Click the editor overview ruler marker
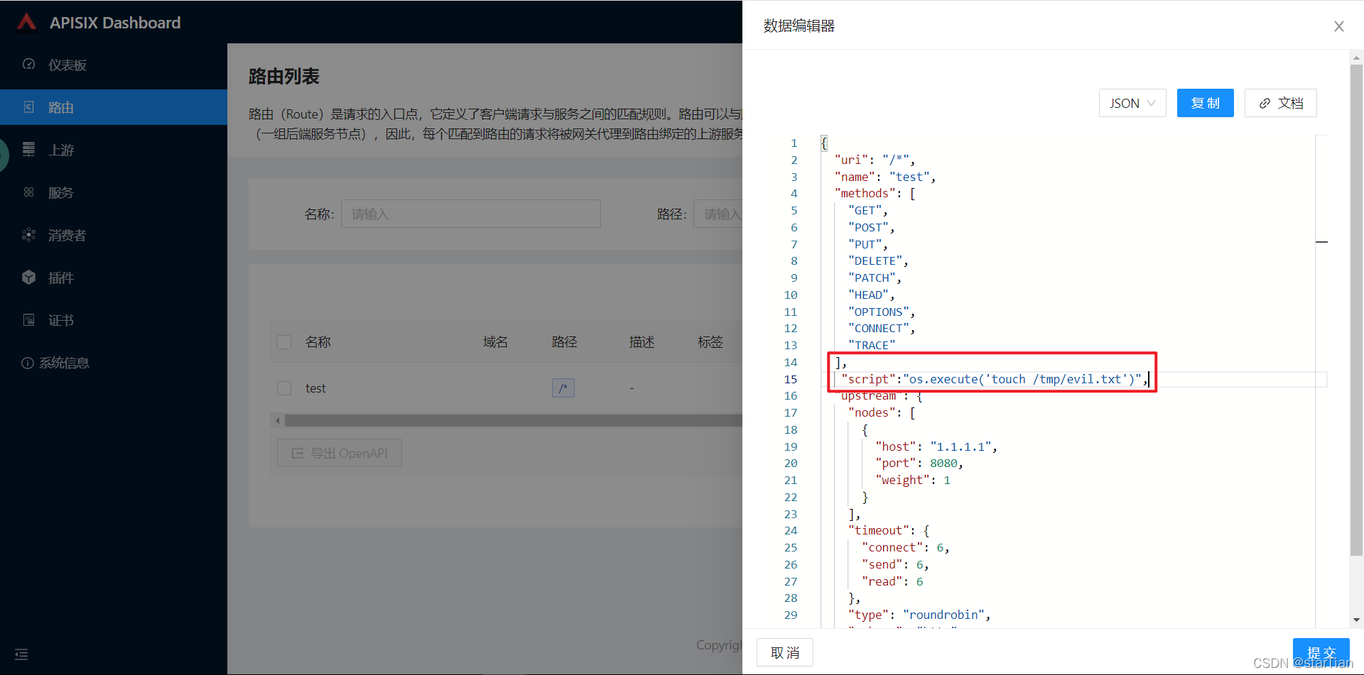 [x=1321, y=242]
